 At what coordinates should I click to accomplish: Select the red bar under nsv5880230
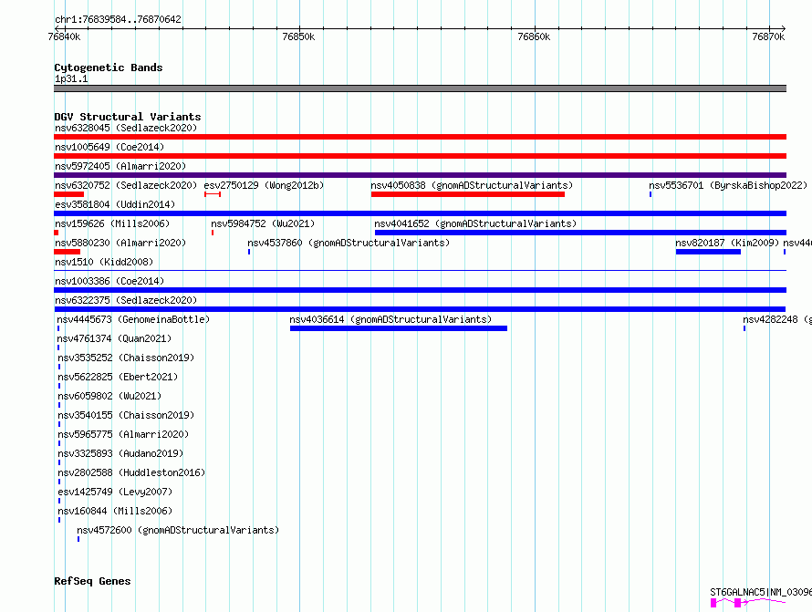pos(67,252)
